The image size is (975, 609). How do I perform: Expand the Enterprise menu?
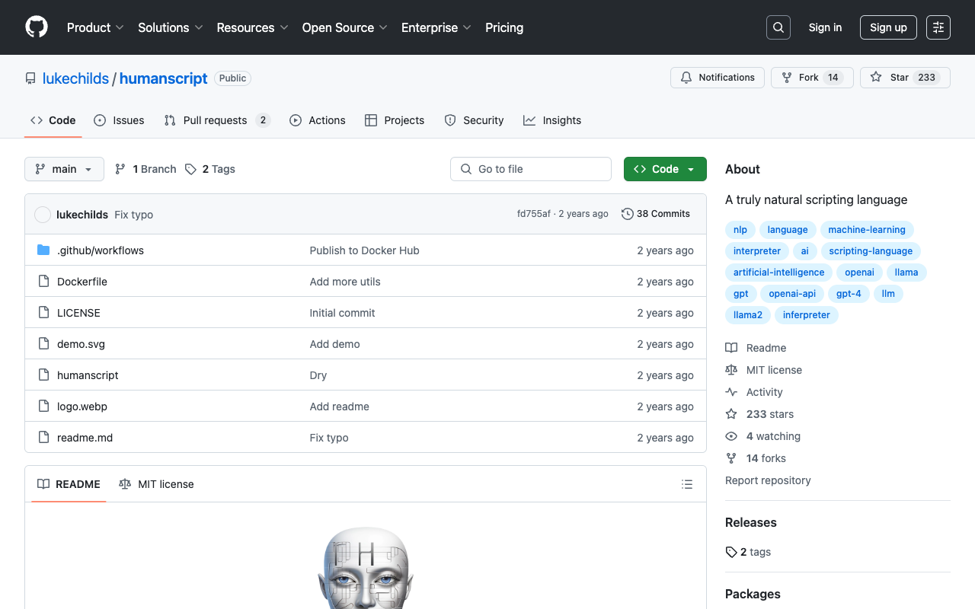[x=436, y=27]
